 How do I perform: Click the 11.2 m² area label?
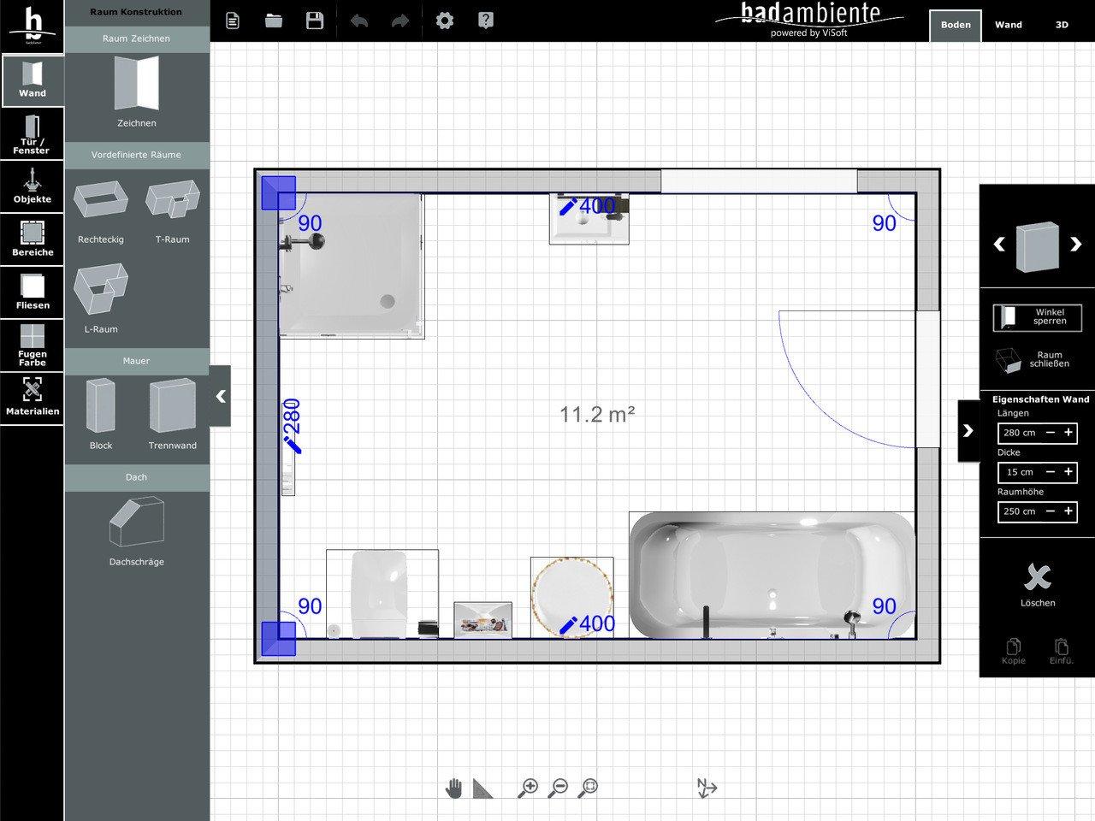[x=597, y=415]
